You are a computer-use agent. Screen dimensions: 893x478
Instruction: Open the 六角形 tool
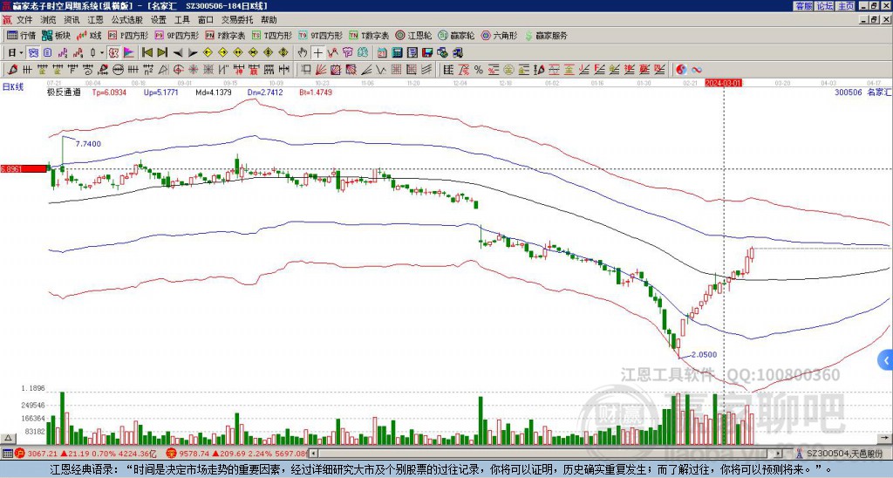[500, 35]
